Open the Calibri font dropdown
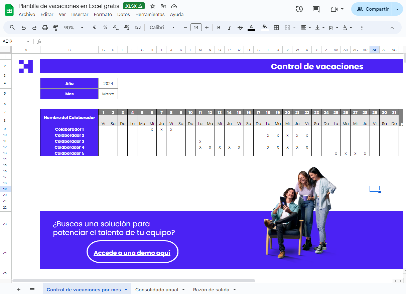The width and height of the screenshot is (406, 294). point(162,28)
